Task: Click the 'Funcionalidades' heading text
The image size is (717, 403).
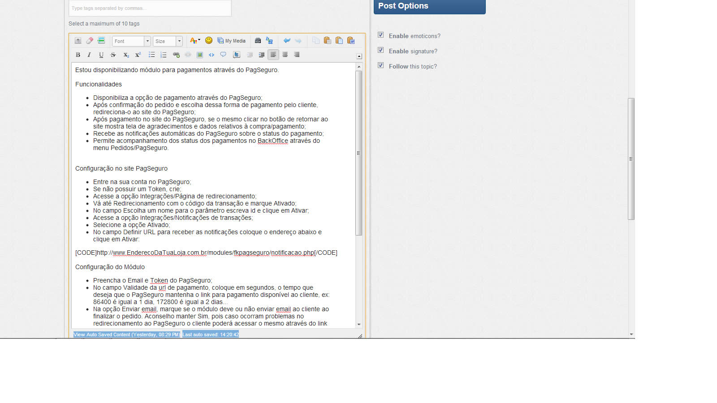Action: coord(99,84)
